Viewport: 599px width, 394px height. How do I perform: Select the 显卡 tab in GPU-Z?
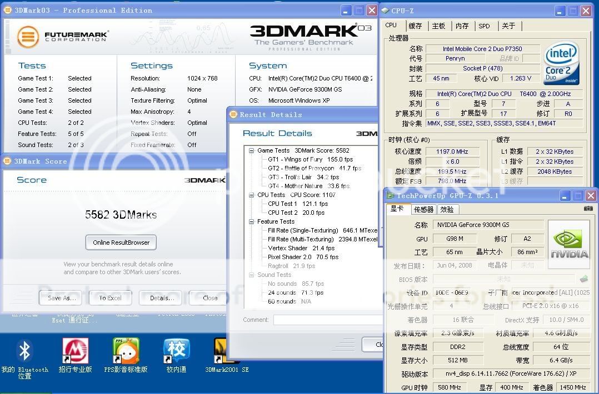(397, 209)
